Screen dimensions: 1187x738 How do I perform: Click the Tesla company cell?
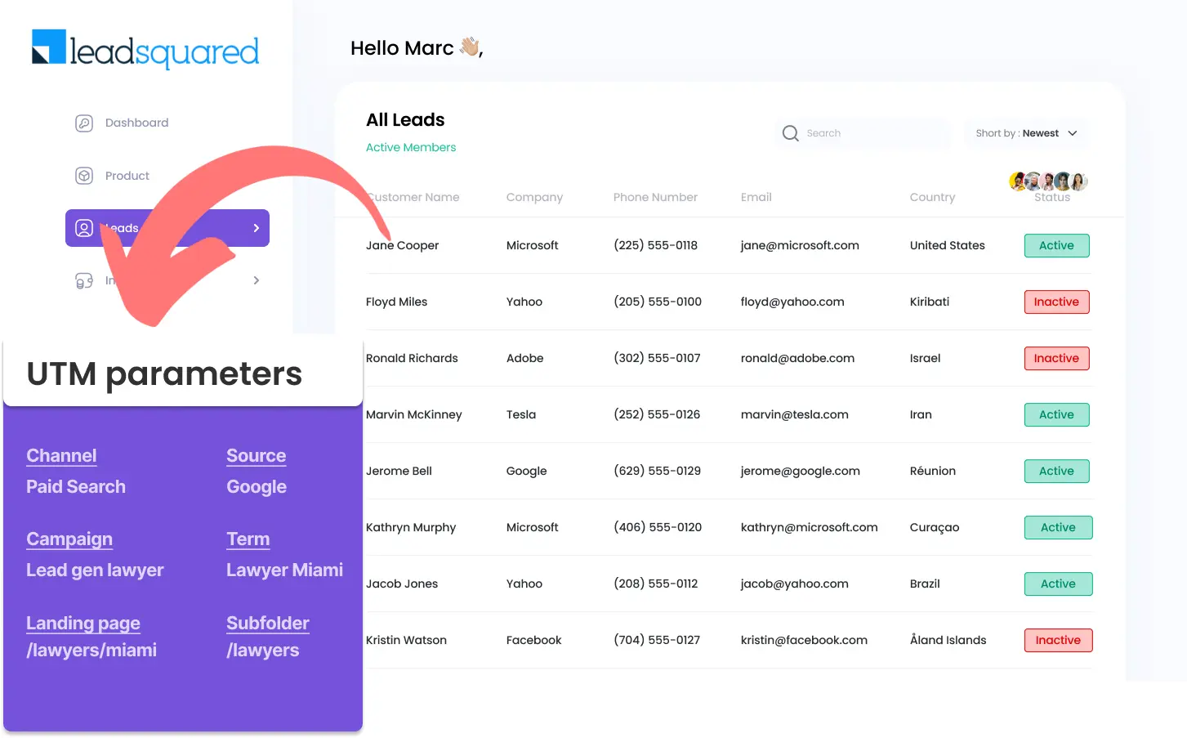tap(520, 414)
